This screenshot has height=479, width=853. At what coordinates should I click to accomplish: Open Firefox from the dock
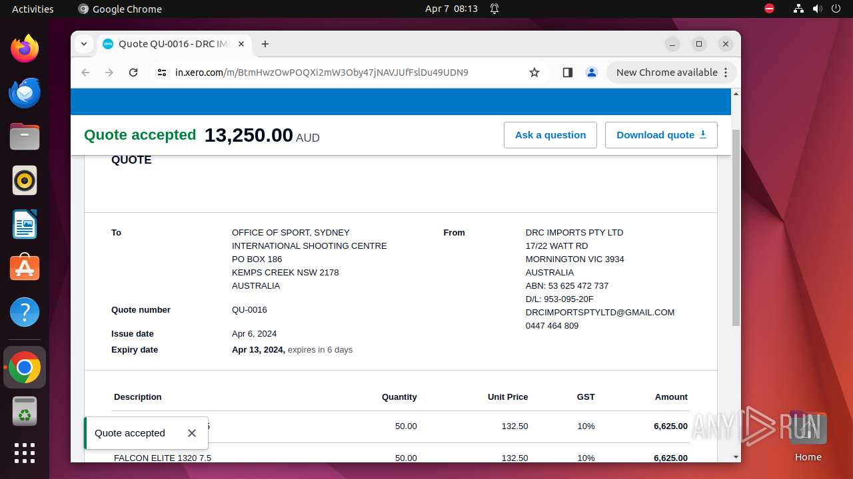click(25, 49)
